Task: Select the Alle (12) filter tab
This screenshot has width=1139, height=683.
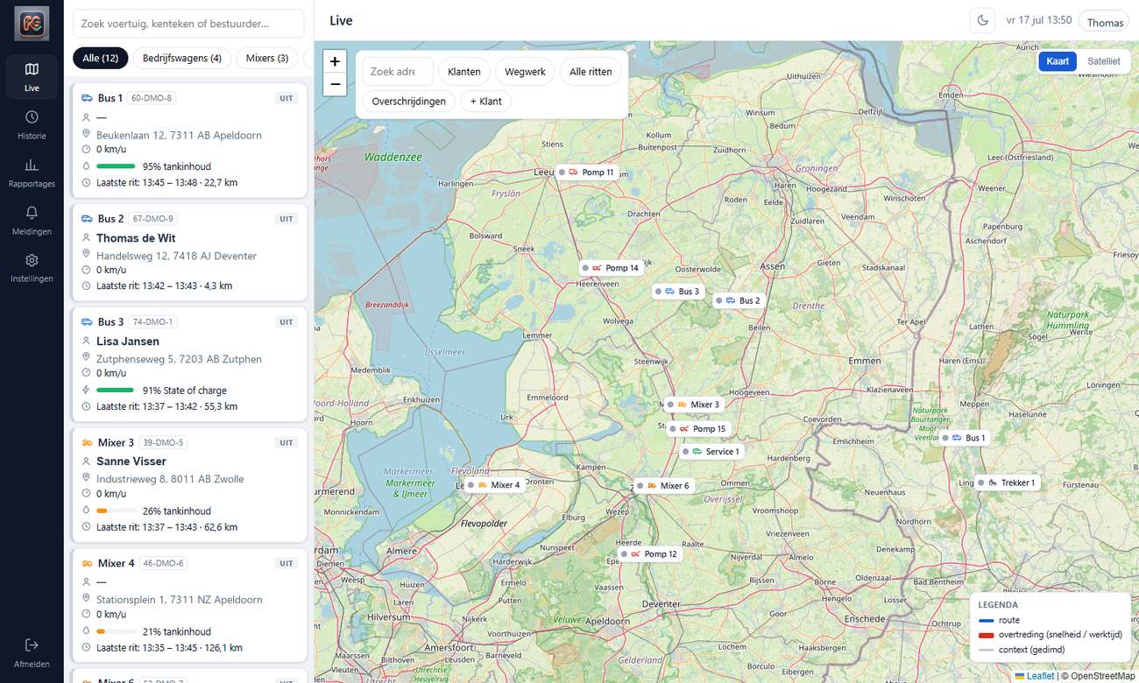Action: (101, 58)
